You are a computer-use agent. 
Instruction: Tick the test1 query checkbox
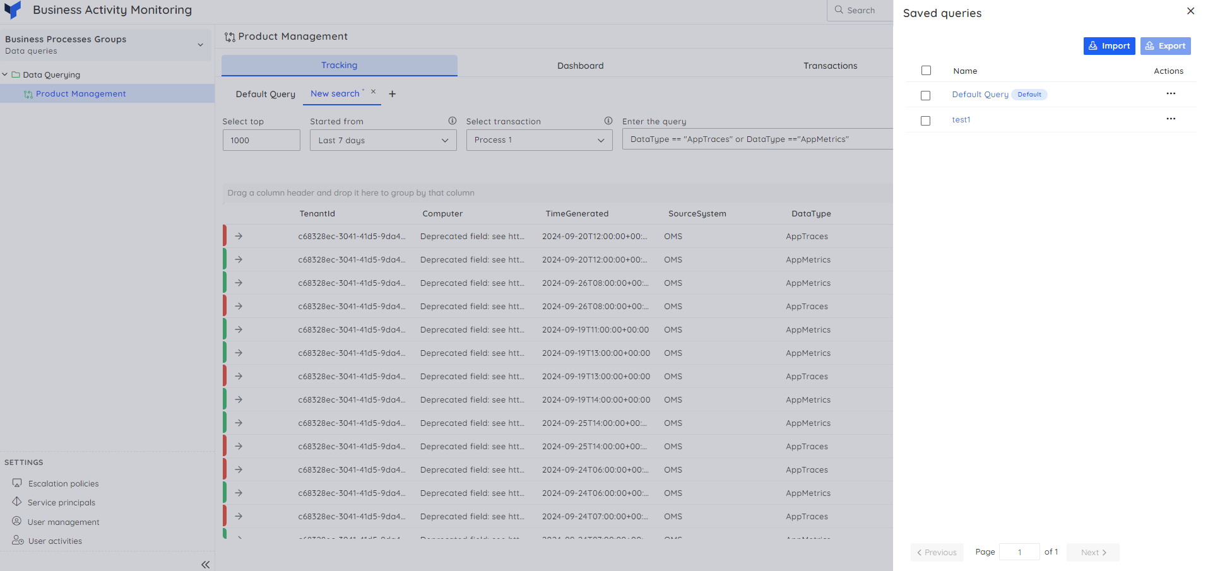[925, 121]
